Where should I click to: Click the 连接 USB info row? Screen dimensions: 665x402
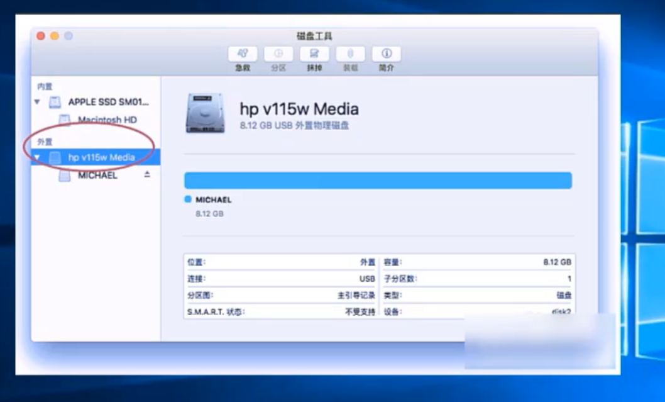[x=280, y=278]
